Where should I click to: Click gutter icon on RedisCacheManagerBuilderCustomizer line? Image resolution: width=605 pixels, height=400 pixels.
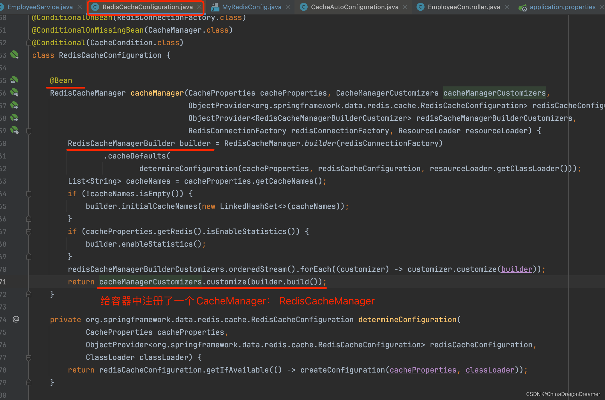(14, 118)
